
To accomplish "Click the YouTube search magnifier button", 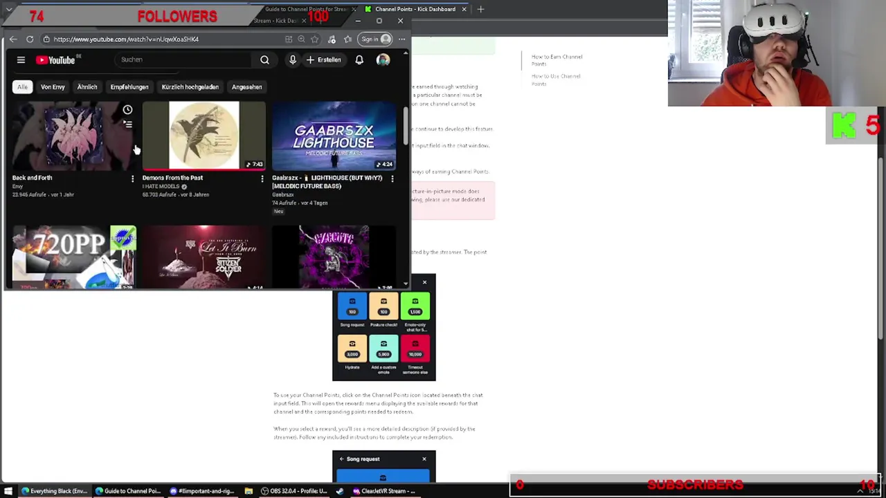I will pyautogui.click(x=264, y=60).
